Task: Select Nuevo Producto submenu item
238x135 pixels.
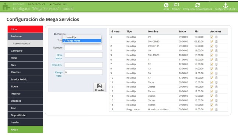Action: click(25, 44)
